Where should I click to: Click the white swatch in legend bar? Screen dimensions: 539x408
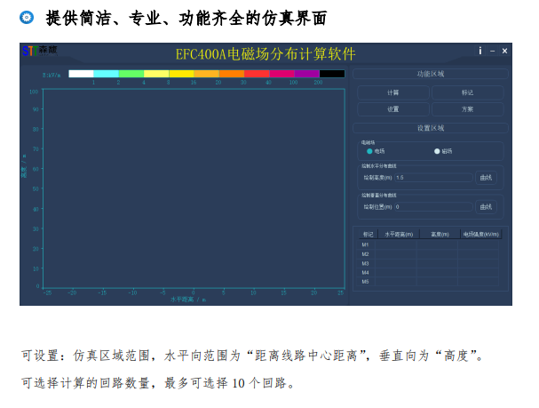[x=81, y=74]
